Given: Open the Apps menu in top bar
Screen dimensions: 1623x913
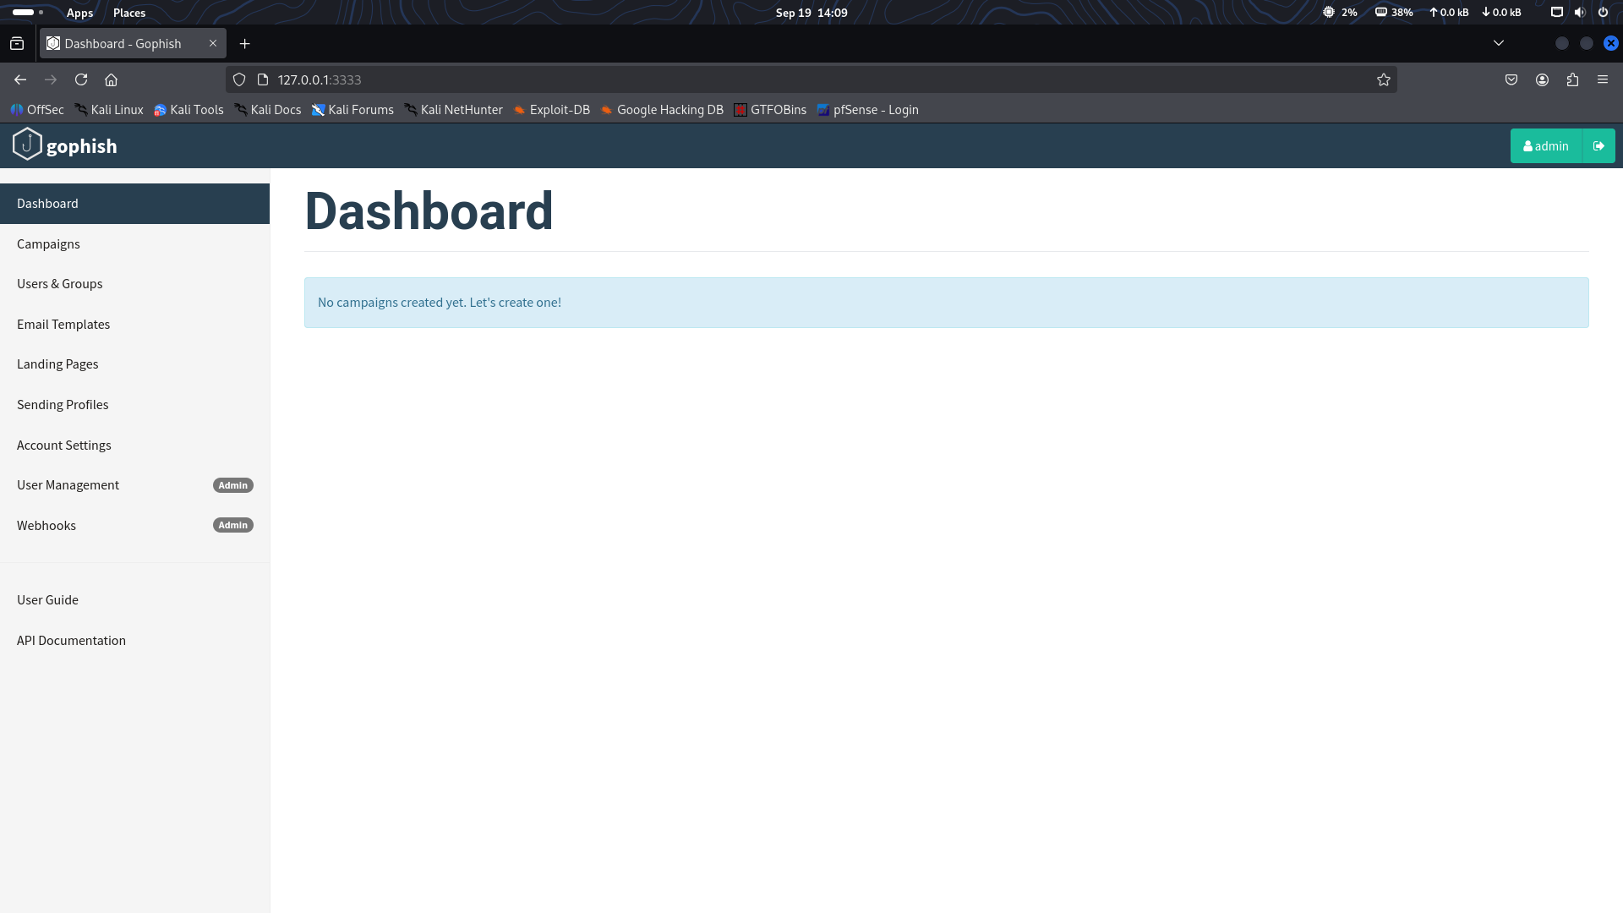Looking at the screenshot, I should coord(79,13).
